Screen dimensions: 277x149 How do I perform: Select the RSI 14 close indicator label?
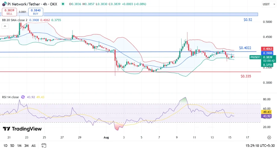[x=10, y=97]
